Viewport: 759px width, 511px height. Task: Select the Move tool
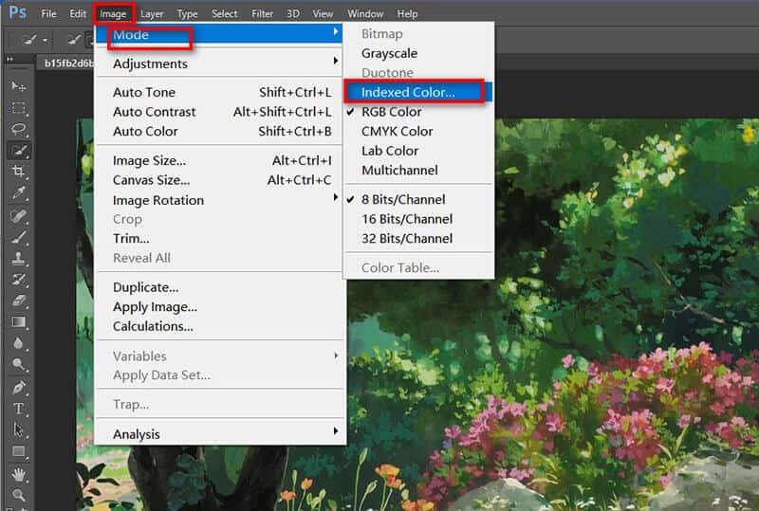pyautogui.click(x=18, y=86)
